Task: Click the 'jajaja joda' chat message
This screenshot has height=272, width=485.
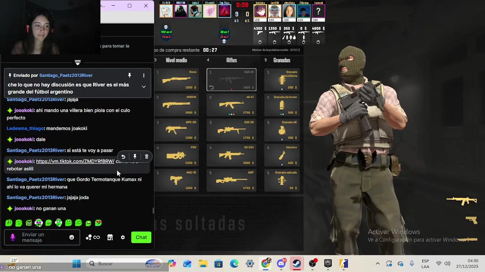Action: [x=78, y=198]
